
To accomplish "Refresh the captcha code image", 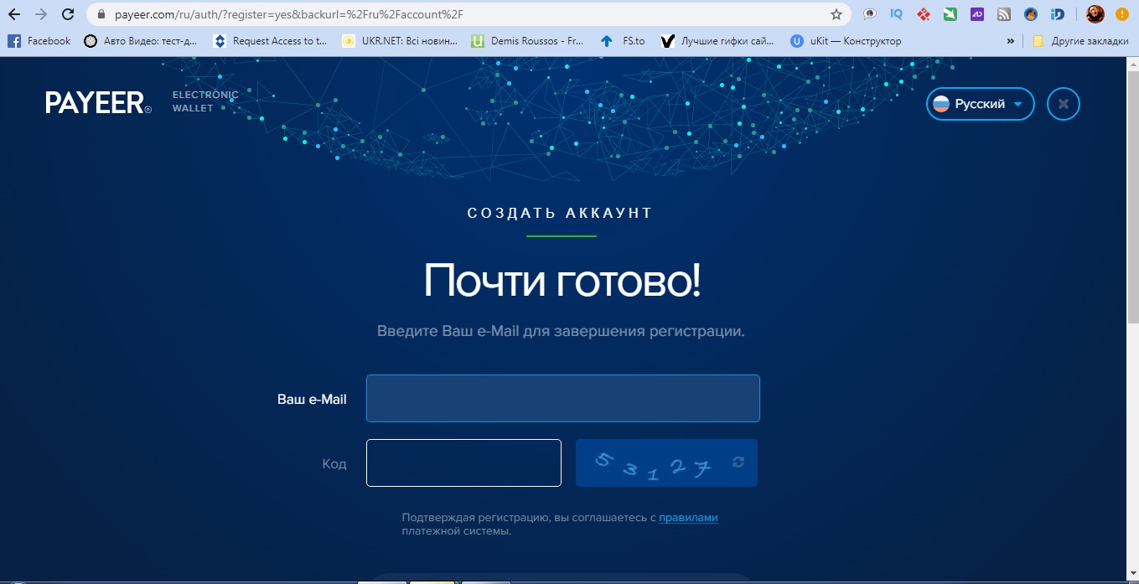I will click(x=738, y=462).
